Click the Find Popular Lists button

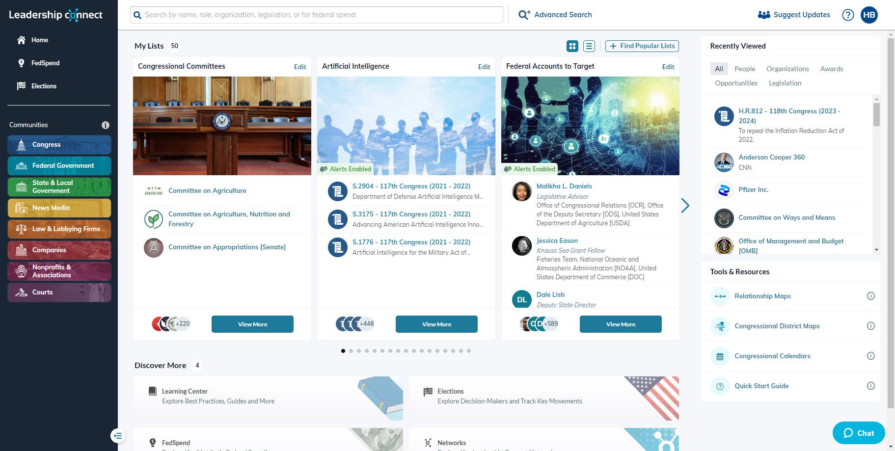(642, 46)
